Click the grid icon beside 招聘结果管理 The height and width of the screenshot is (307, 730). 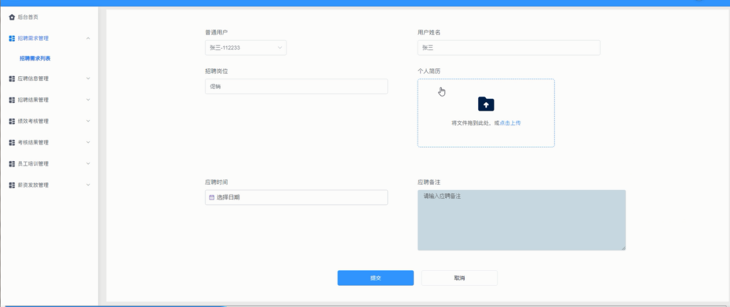tap(12, 100)
